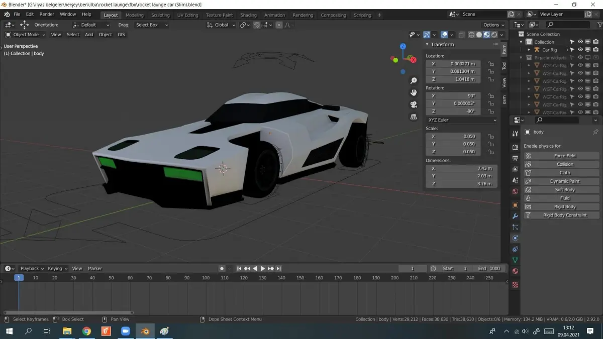
Task: Open the Tool sidebar tab
Action: 505,65
